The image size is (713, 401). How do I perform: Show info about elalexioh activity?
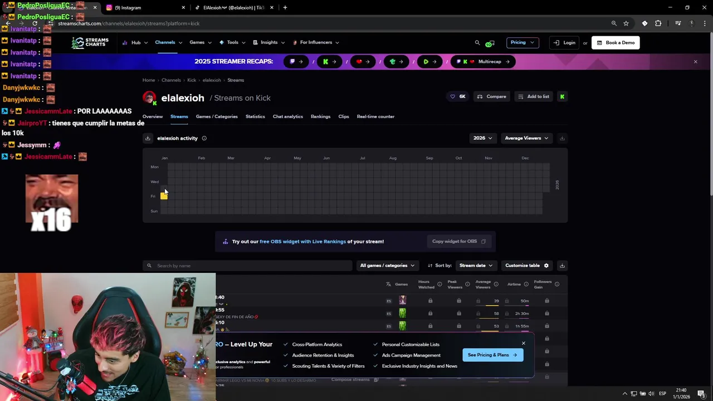click(204, 138)
